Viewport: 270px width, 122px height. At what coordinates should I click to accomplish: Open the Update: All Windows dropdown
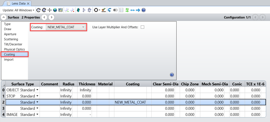pos(19,10)
